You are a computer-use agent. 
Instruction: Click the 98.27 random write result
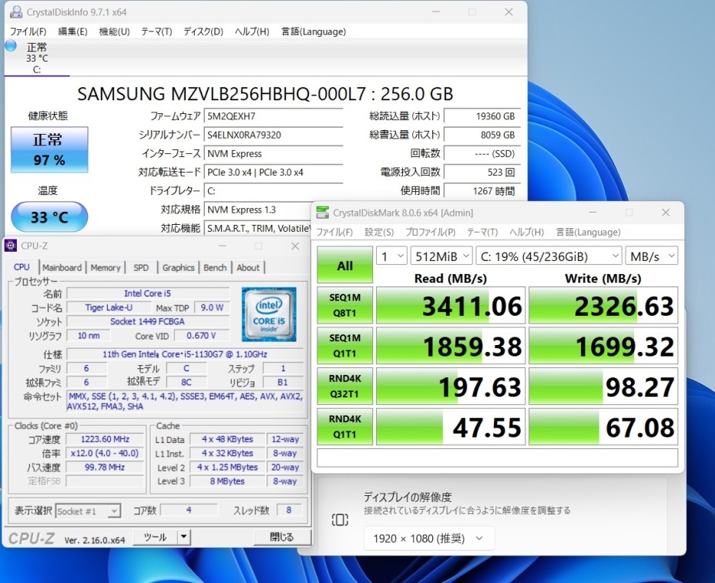pyautogui.click(x=603, y=387)
